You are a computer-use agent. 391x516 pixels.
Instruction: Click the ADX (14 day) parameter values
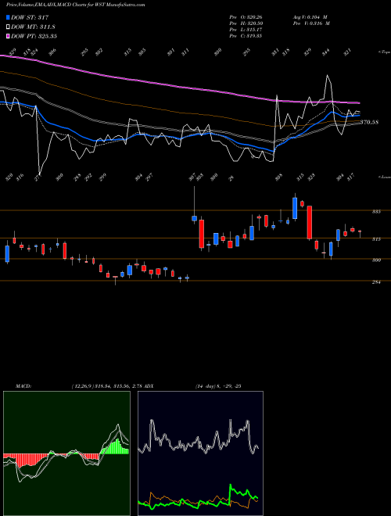218,386
